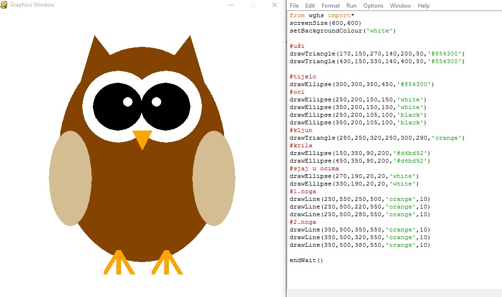Screen dimensions: 502x297
Task: Click the orange drawTriangle code line
Action: [377, 138]
